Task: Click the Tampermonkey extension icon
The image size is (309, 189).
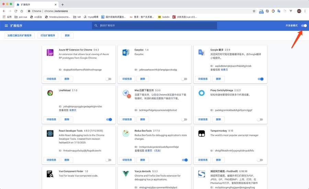Action: (202, 134)
